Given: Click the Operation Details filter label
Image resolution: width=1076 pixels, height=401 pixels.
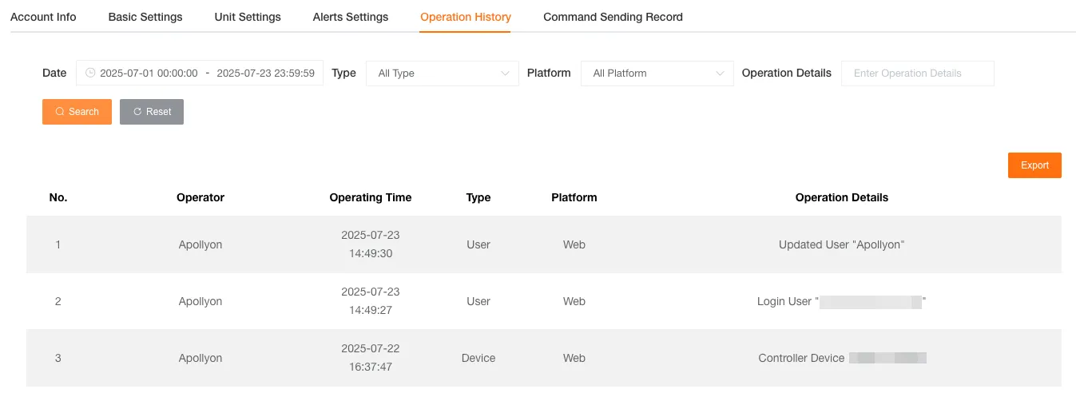Looking at the screenshot, I should pos(787,73).
